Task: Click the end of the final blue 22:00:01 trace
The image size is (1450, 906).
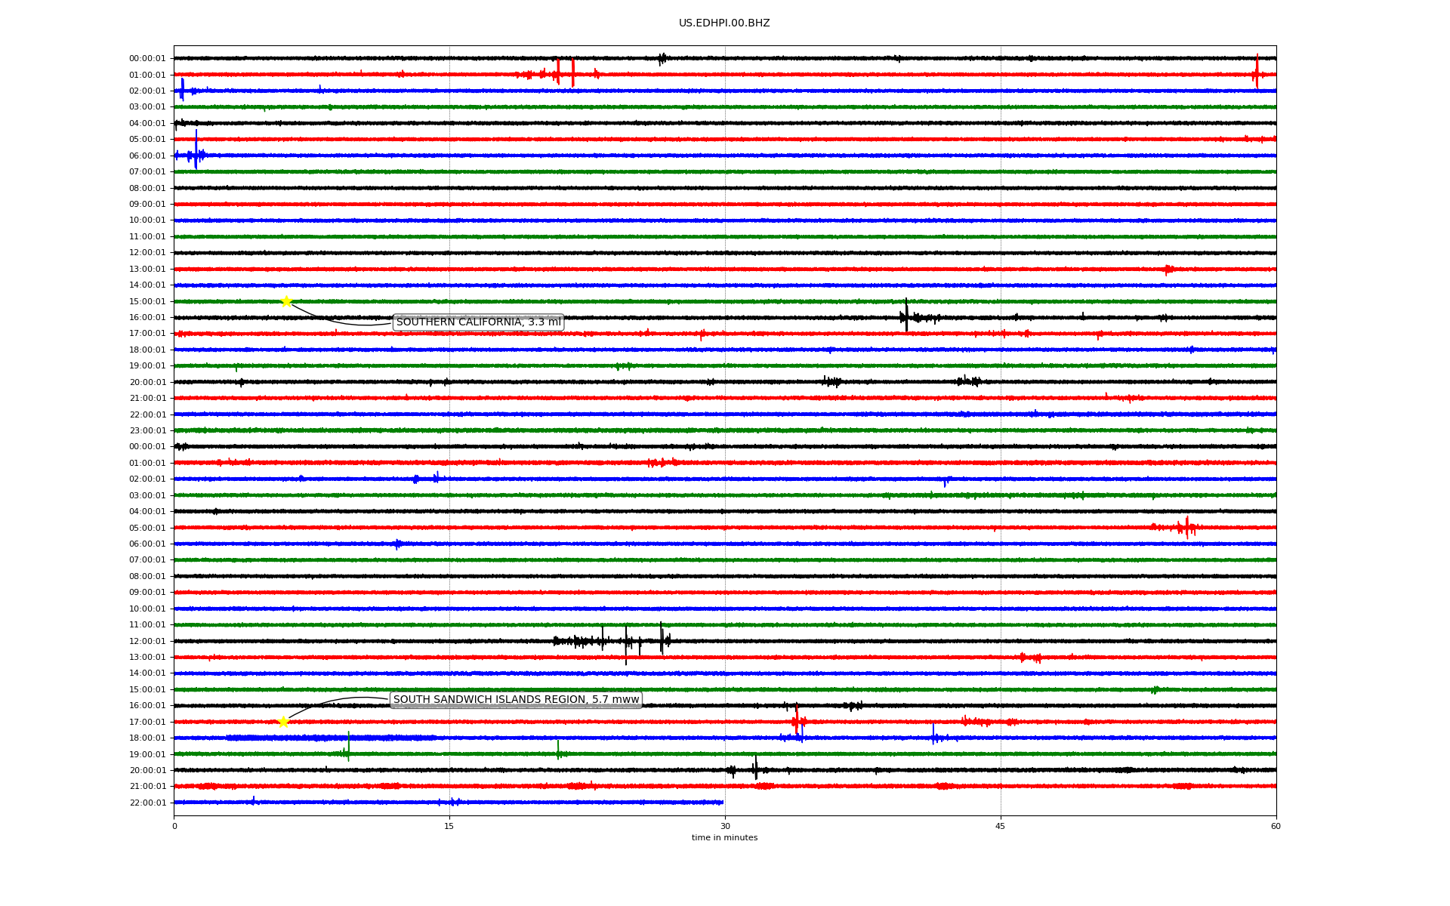Action: (722, 803)
